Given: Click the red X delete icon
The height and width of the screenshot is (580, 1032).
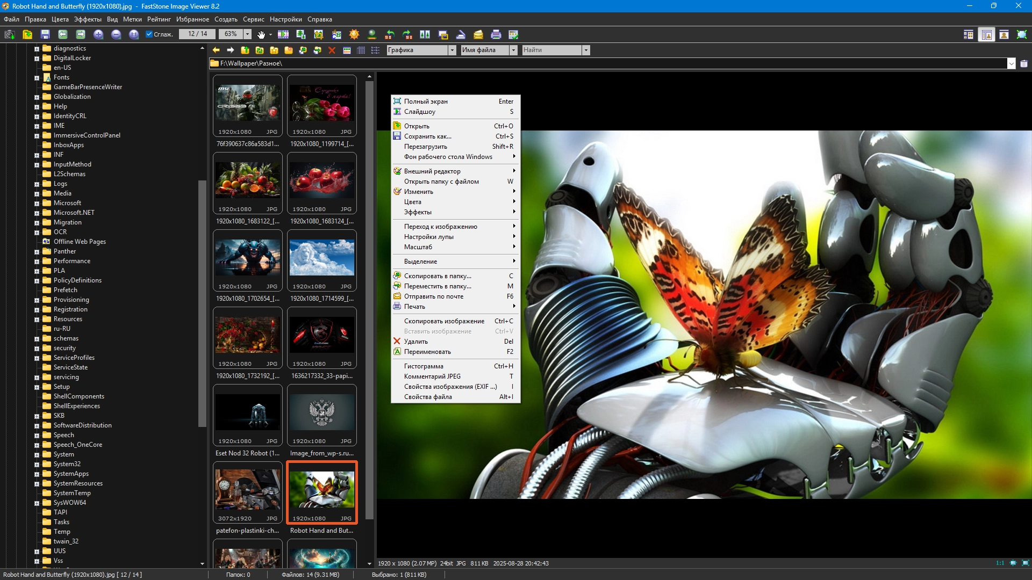Looking at the screenshot, I should tap(332, 50).
